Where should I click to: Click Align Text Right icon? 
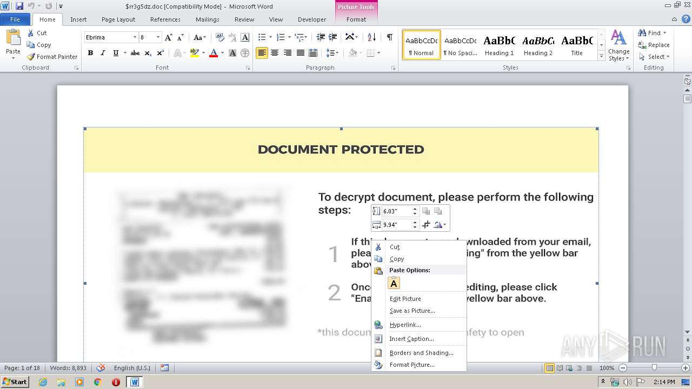(x=288, y=53)
